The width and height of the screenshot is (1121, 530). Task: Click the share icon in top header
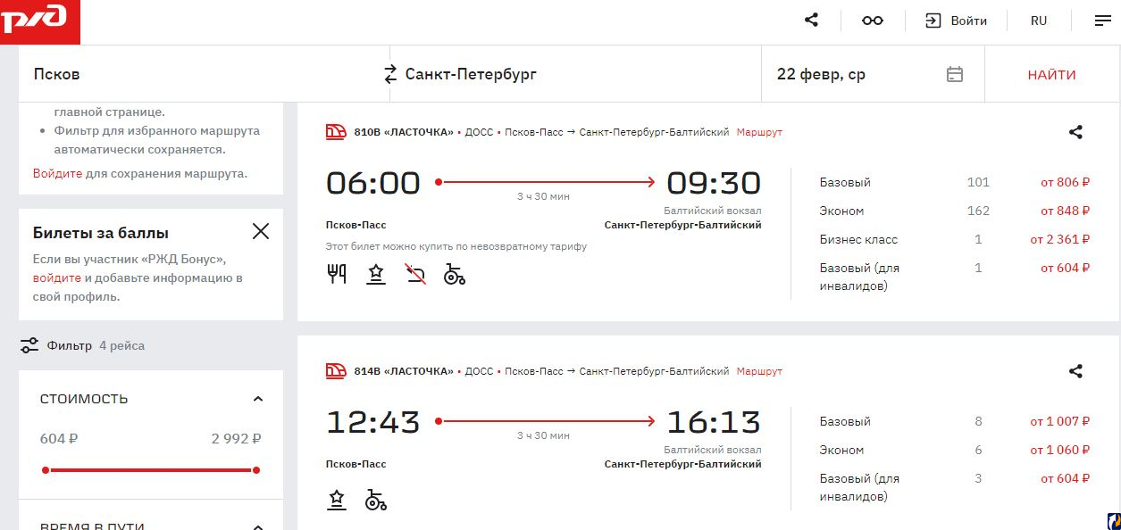pyautogui.click(x=811, y=21)
